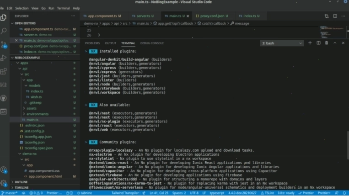Open terminal selector dropdown 3: bash

point(282,43)
